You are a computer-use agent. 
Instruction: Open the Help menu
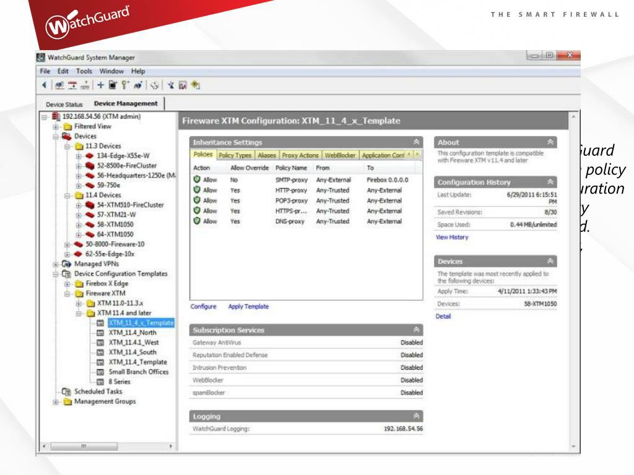tap(138, 71)
